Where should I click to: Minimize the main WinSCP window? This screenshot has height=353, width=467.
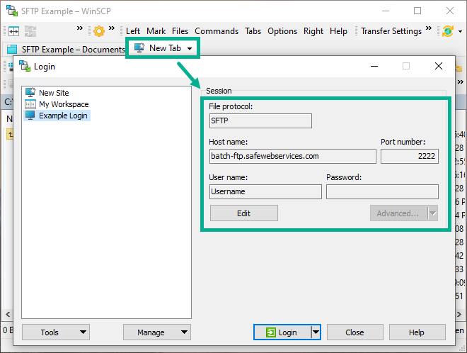pyautogui.click(x=386, y=11)
